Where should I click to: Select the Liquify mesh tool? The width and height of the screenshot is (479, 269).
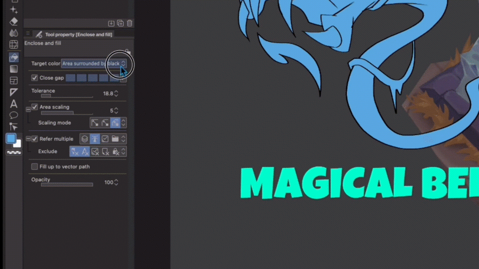13,44
